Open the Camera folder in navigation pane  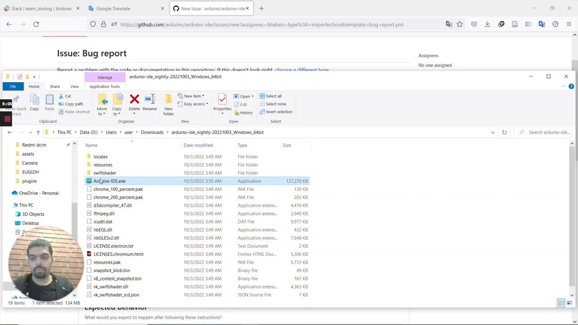30,163
